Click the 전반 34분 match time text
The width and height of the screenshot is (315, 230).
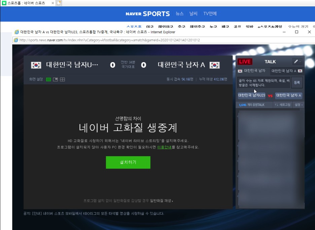(x=128, y=62)
